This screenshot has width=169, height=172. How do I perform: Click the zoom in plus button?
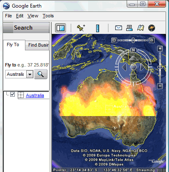pyautogui.click(x=160, y=49)
